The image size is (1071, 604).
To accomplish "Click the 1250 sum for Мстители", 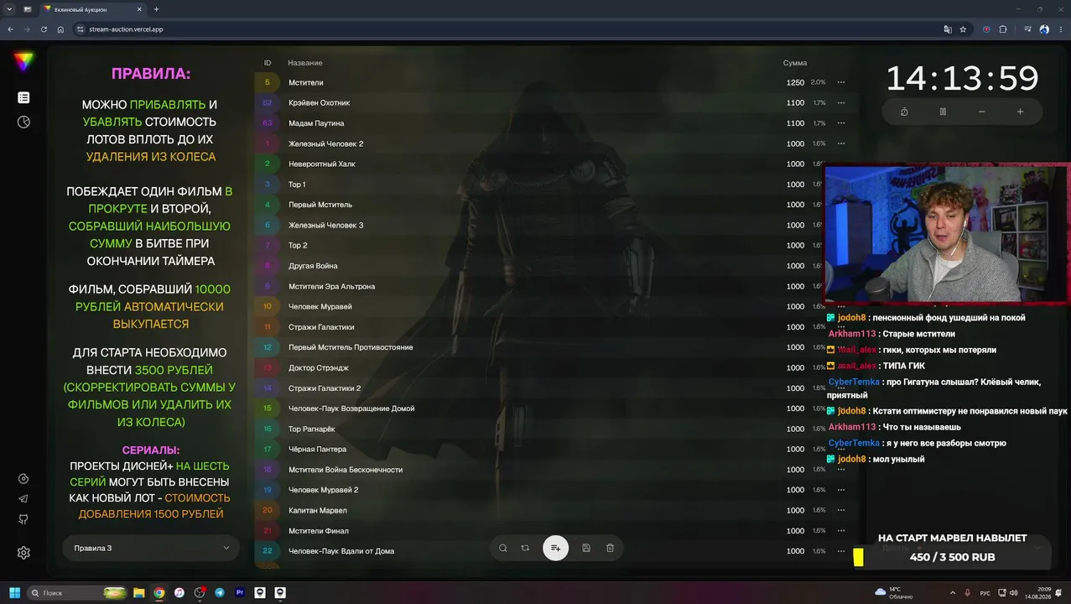I will tap(795, 82).
